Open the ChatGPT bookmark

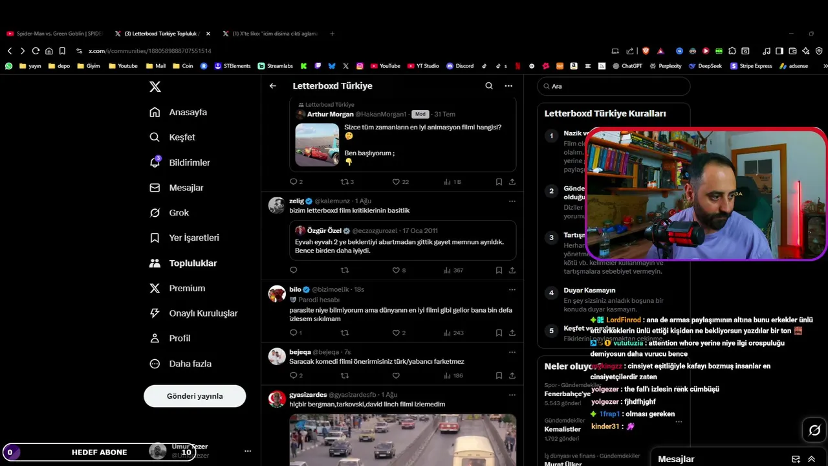pyautogui.click(x=627, y=66)
